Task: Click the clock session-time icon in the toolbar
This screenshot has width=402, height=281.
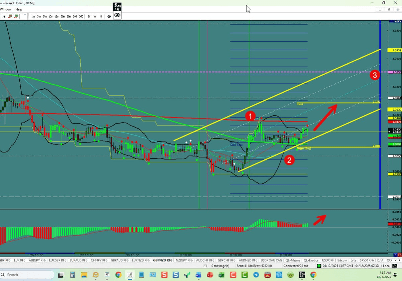Action: click(109, 16)
